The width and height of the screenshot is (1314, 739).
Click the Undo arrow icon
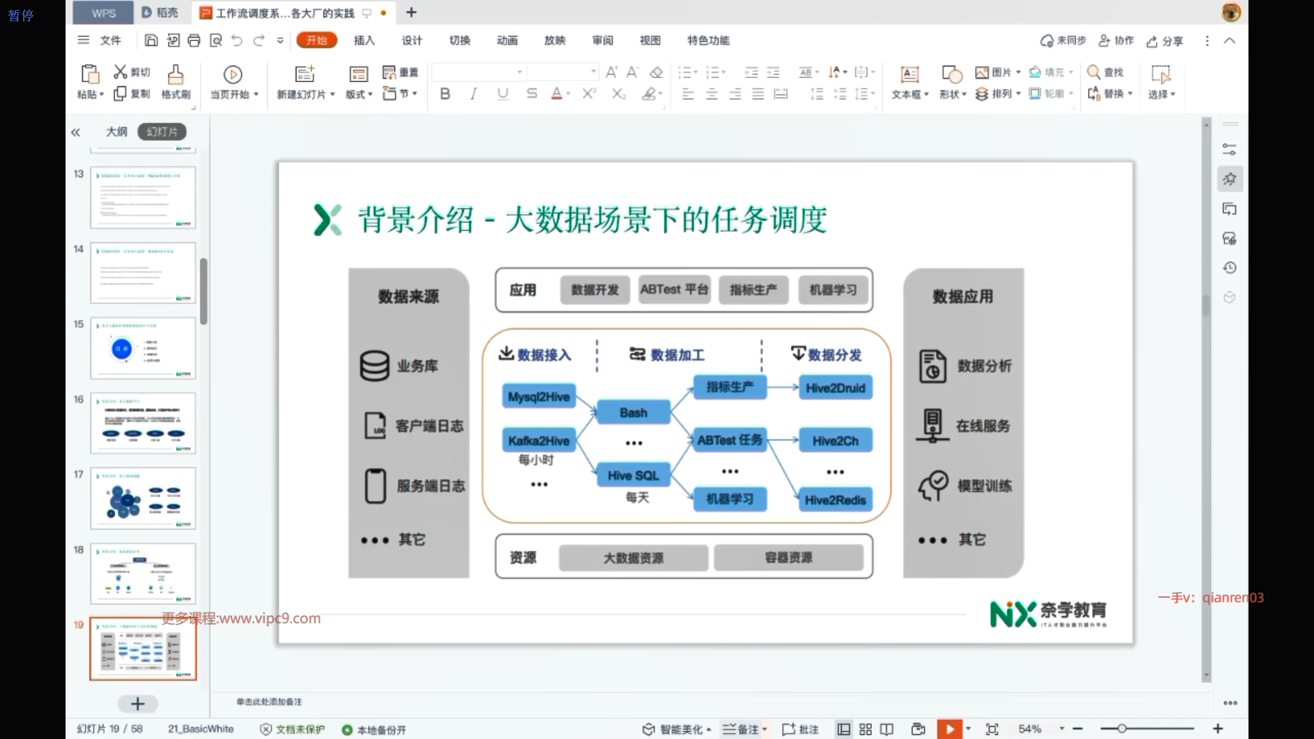[237, 40]
